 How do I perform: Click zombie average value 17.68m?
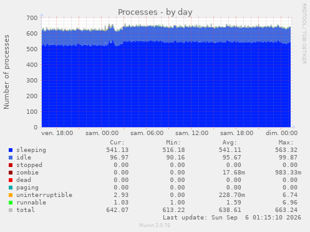click(x=233, y=173)
